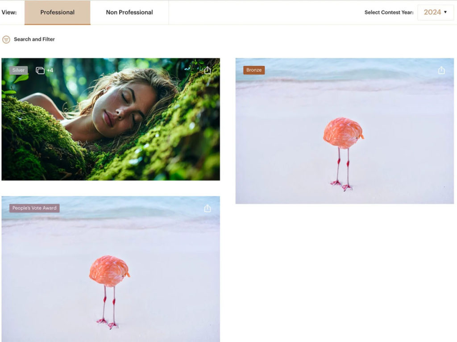
Task: Click the flamingo's body in Bronze photo
Action: pyautogui.click(x=342, y=133)
